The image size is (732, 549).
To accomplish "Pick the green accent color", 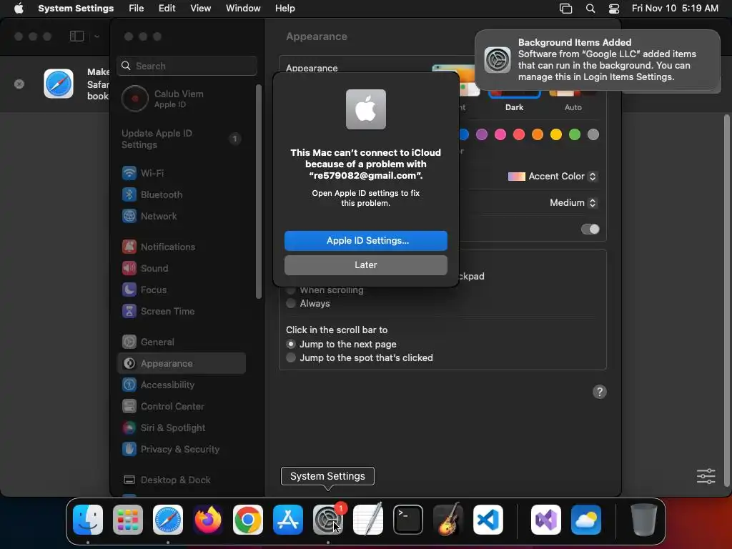I will click(575, 135).
